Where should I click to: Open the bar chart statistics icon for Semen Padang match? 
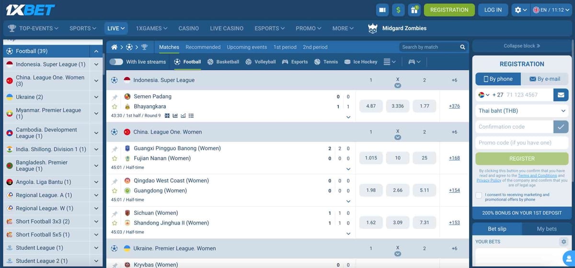tap(175, 116)
